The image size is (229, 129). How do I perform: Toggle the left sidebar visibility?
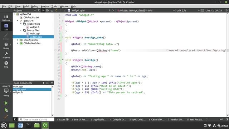pyautogui.click(x=15, y=119)
